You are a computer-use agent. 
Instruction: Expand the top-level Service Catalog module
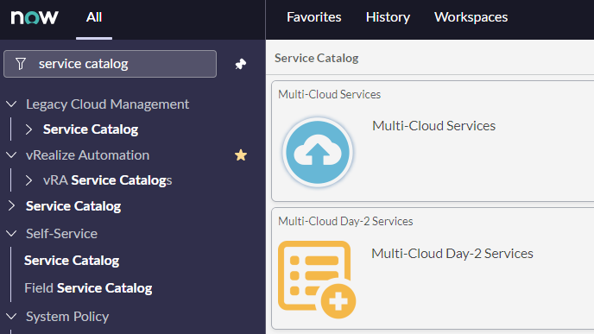click(11, 205)
